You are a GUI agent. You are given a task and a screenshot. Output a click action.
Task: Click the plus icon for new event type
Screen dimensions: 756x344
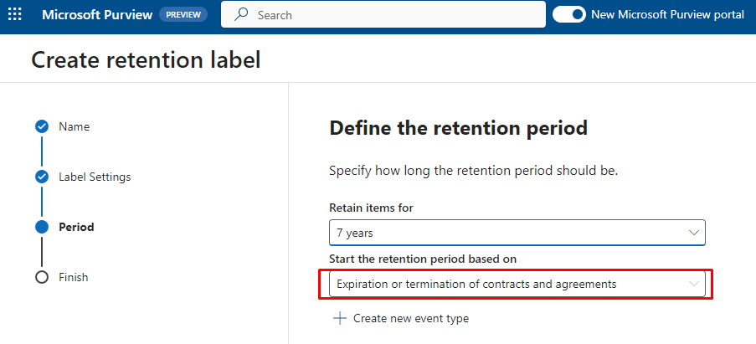[x=340, y=318]
